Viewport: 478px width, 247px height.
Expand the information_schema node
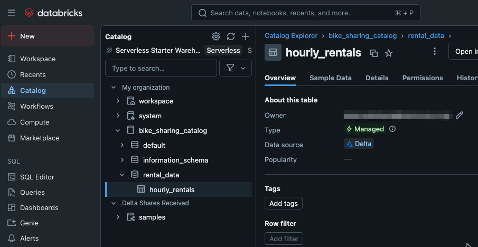122,160
